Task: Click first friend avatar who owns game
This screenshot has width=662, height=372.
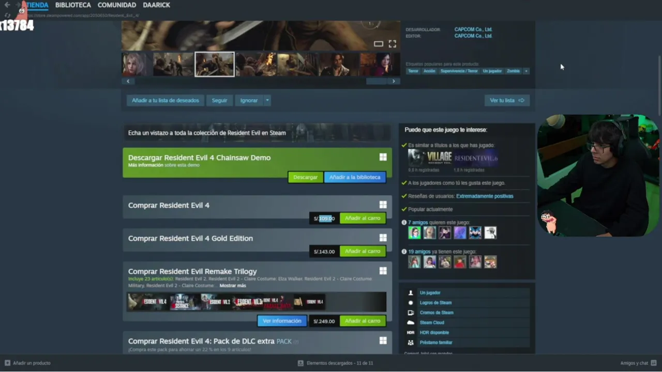Action: [x=414, y=262]
